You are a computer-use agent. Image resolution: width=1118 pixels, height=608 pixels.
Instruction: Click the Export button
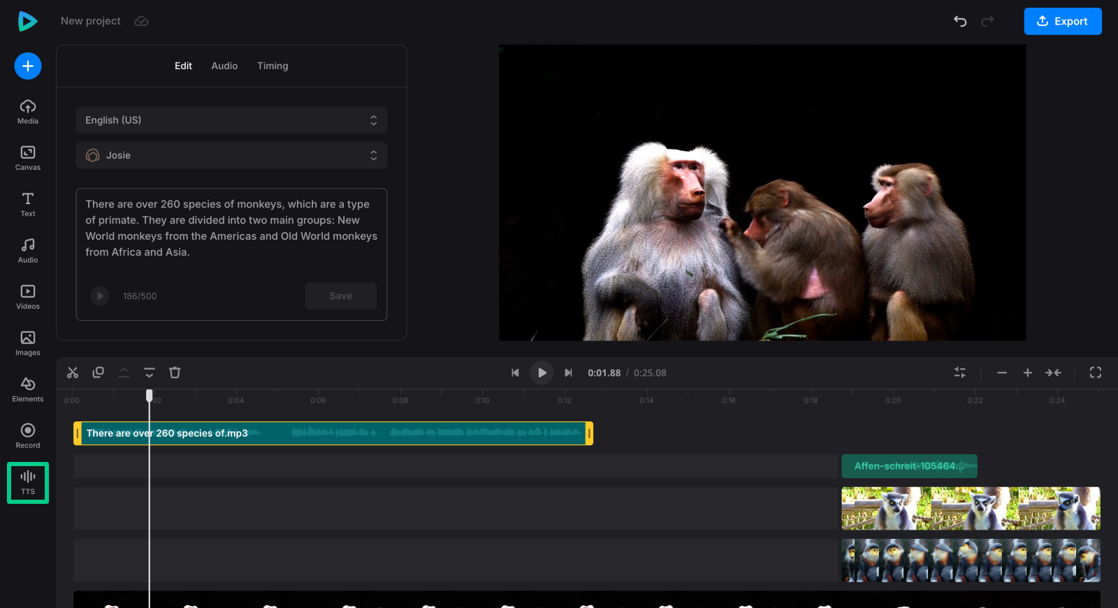[x=1063, y=21]
